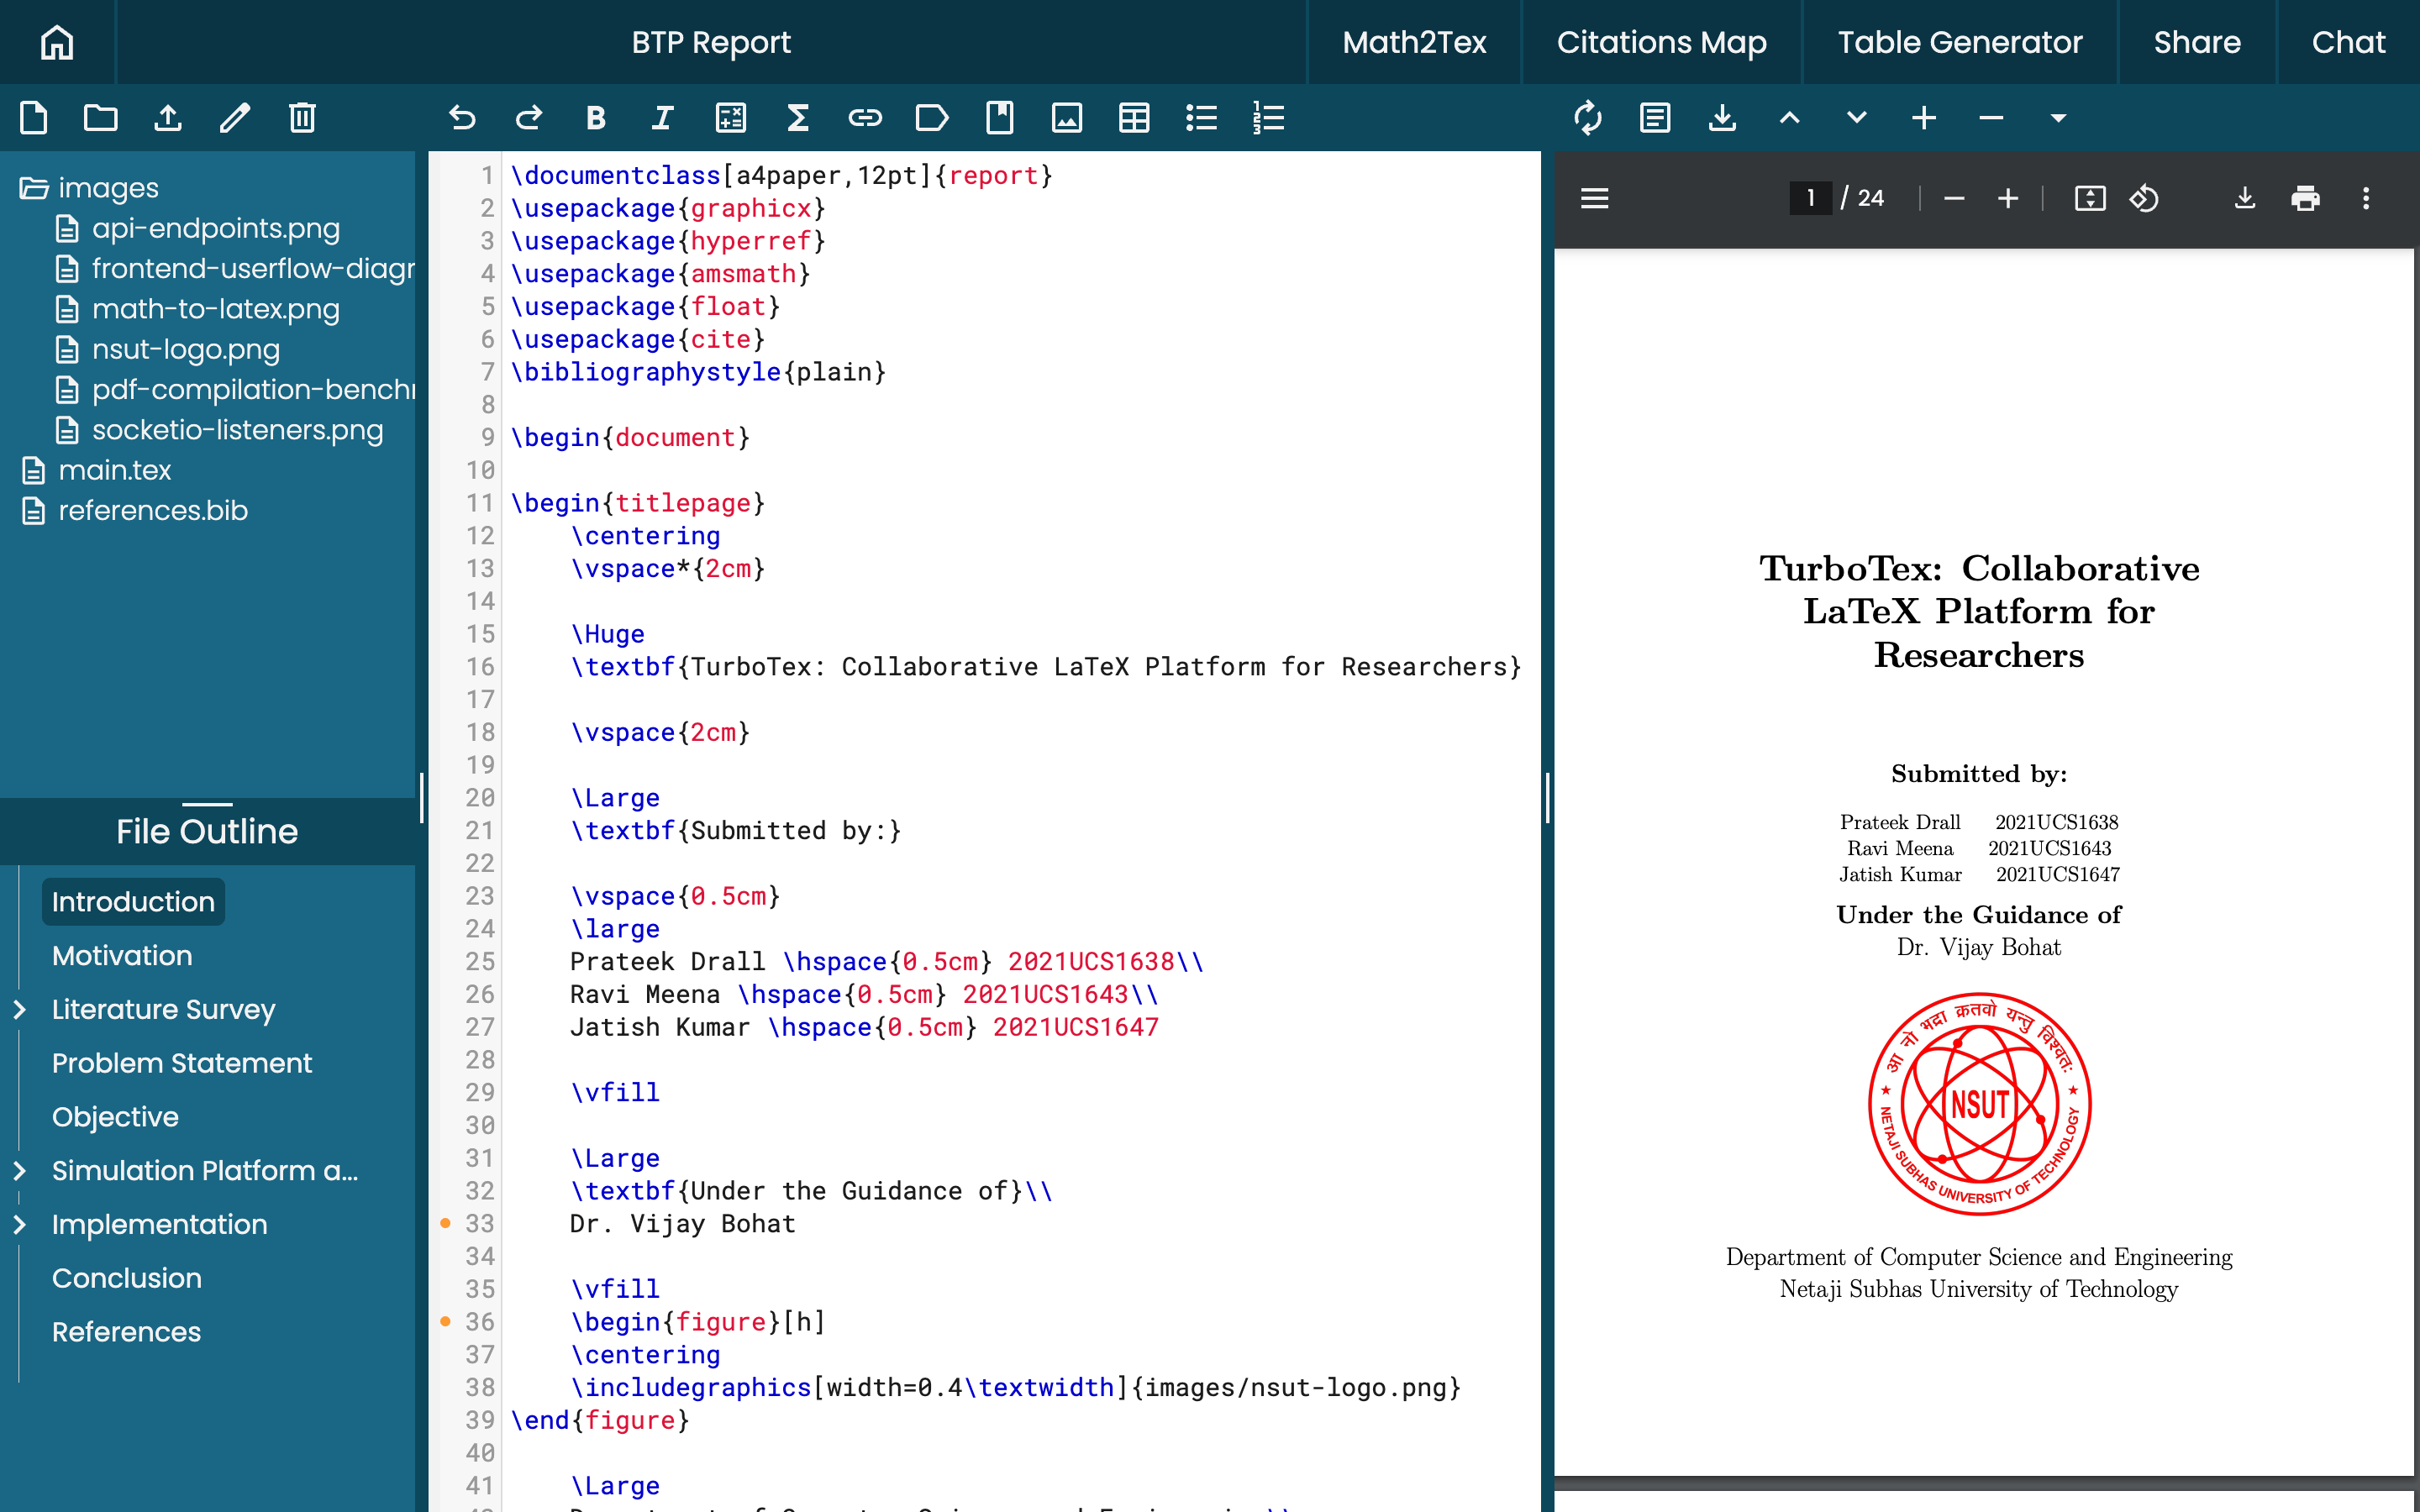Image resolution: width=2420 pixels, height=1512 pixels.
Task: Go to previous page with up chevron
Action: tap(1790, 118)
